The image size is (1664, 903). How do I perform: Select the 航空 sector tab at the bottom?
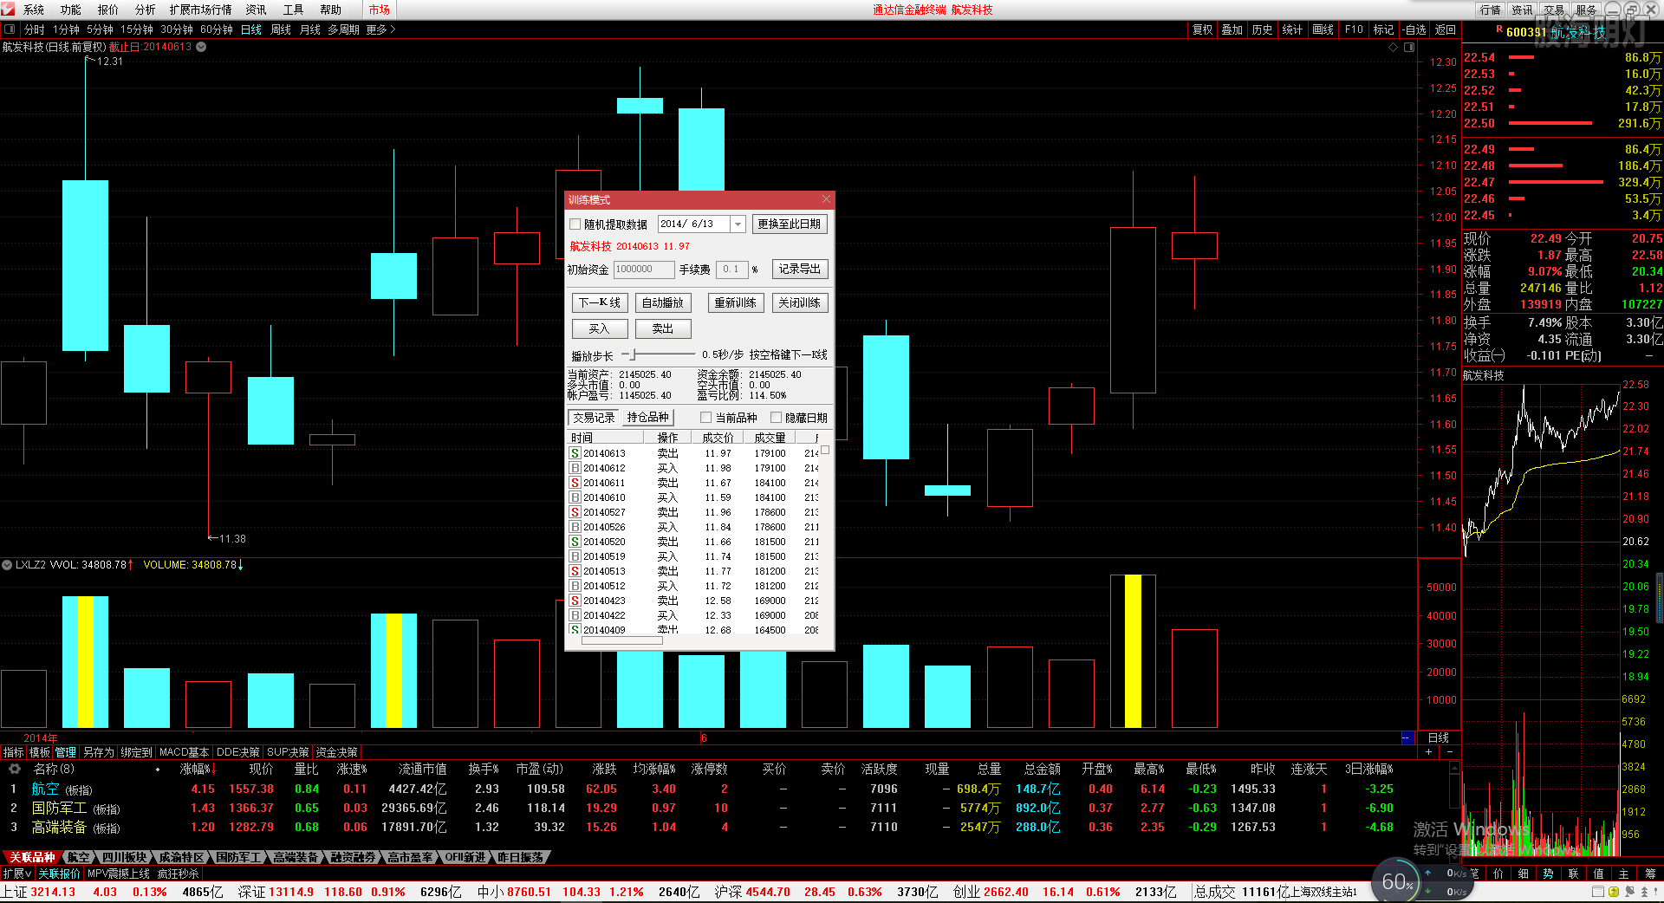coord(79,857)
